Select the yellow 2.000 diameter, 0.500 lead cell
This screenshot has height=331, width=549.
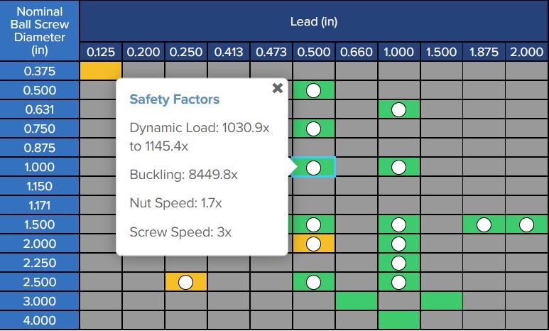click(x=313, y=244)
